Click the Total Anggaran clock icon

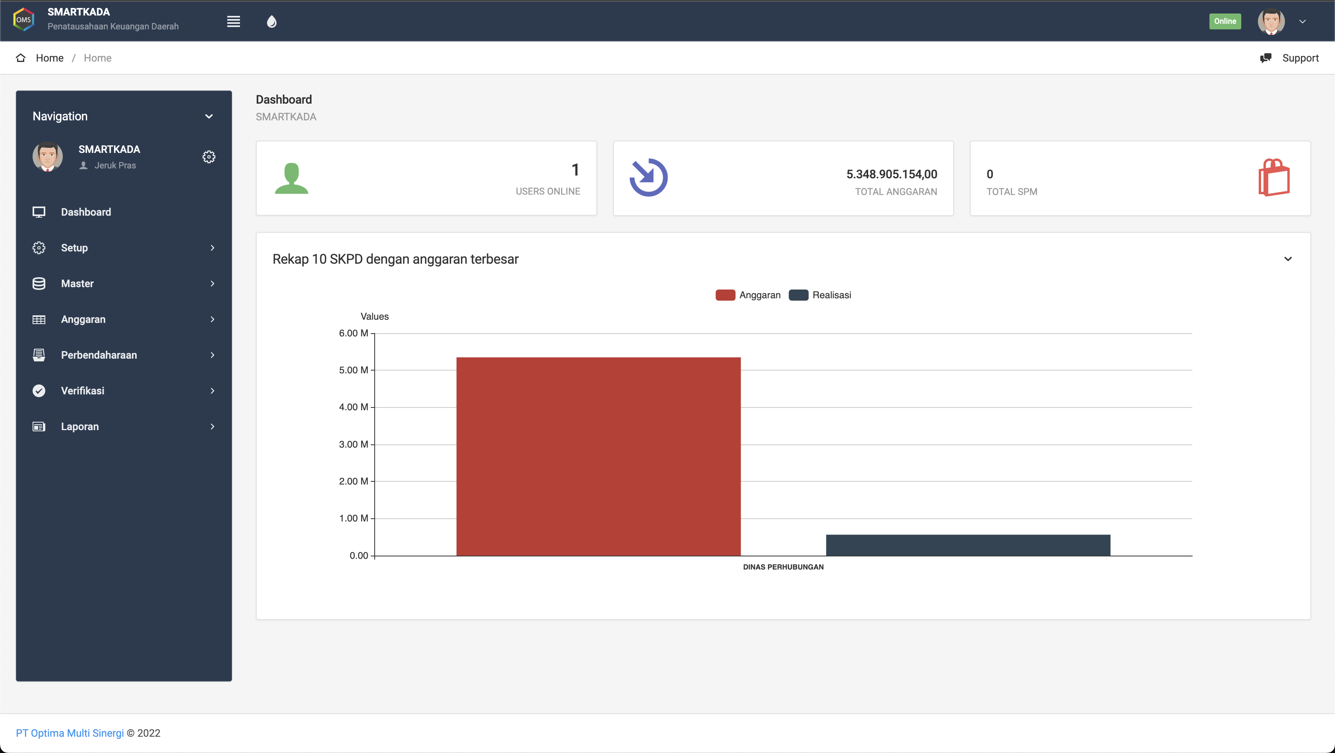(648, 178)
